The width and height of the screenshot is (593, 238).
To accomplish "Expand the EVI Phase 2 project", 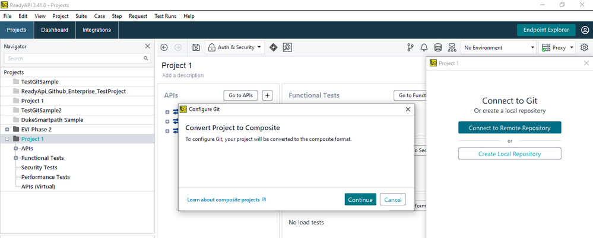I will pyautogui.click(x=7, y=129).
